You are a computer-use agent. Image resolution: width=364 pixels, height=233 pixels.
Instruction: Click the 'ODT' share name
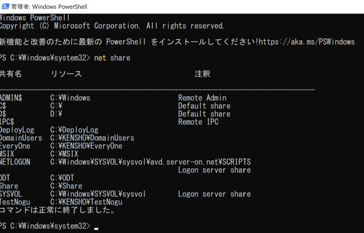5,178
